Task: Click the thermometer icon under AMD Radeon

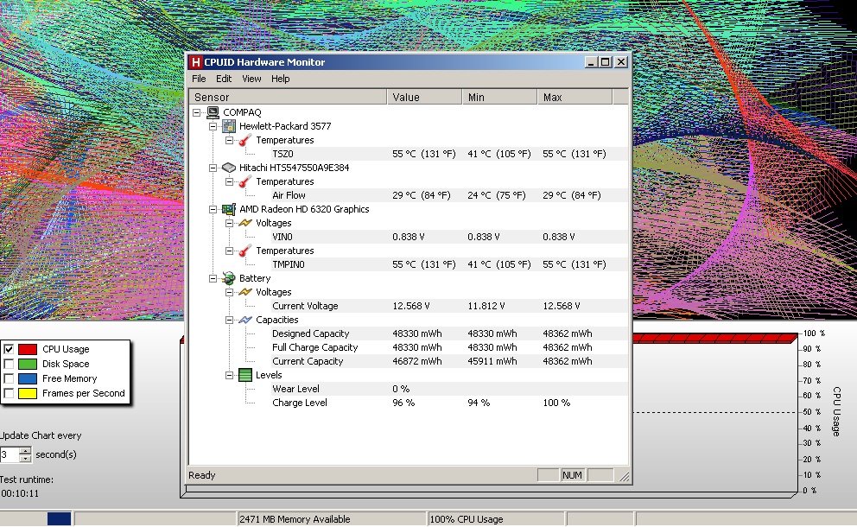Action: coord(245,251)
